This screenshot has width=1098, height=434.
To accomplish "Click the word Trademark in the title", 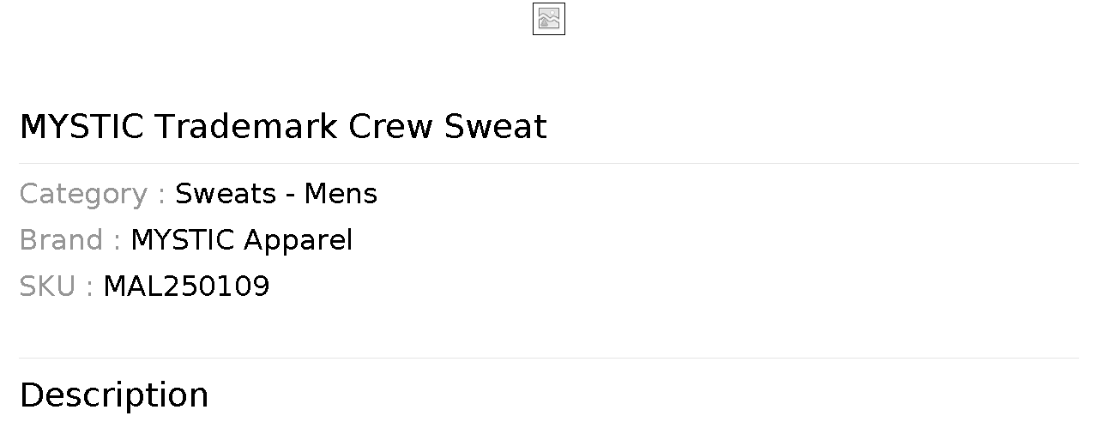I will click(x=245, y=127).
